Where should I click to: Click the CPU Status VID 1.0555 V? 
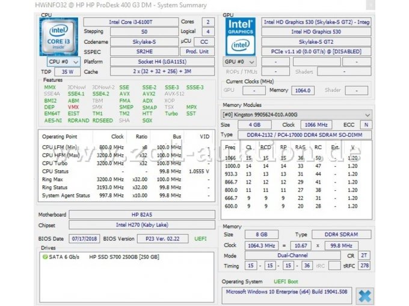(199, 172)
